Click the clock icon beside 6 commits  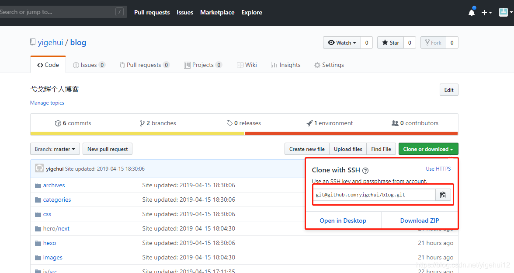[x=58, y=123]
